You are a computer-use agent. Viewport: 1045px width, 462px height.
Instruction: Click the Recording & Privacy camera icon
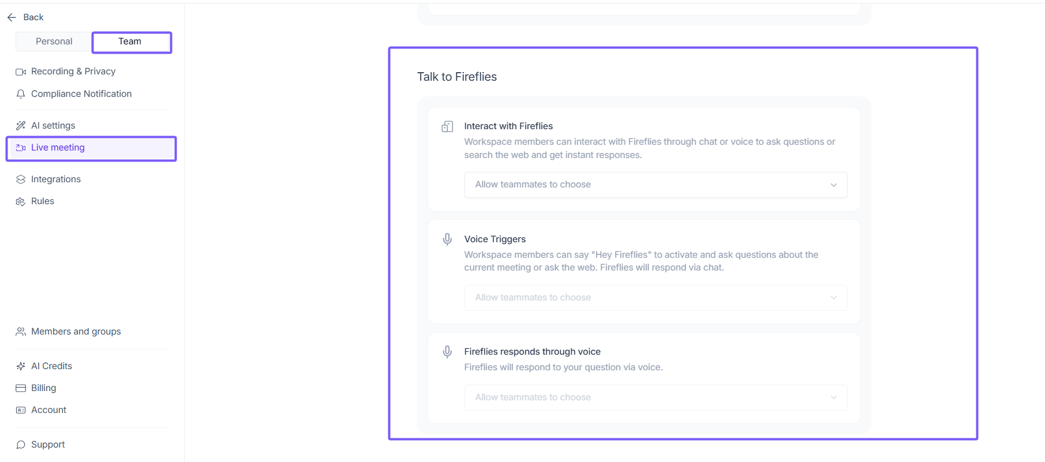21,72
